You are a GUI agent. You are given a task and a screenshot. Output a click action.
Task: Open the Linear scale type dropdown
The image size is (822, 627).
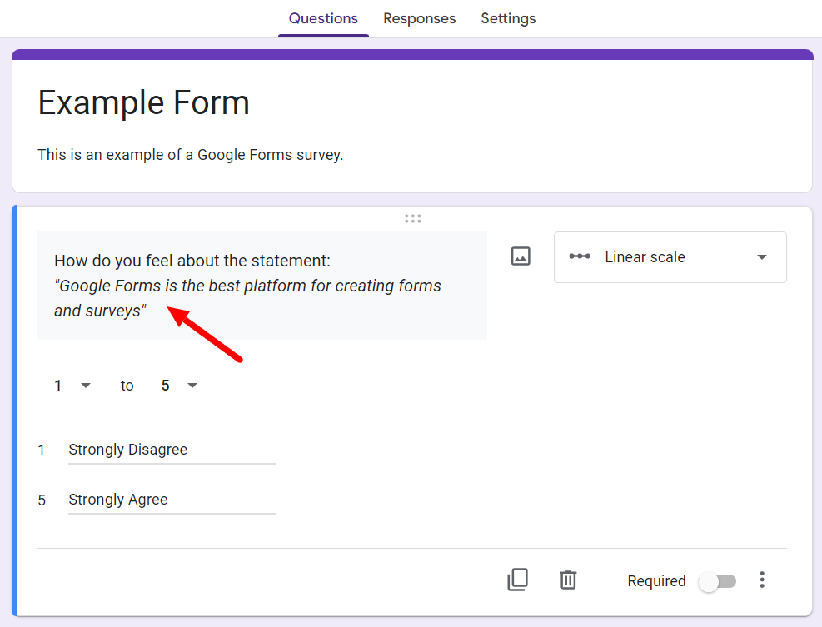click(x=670, y=257)
